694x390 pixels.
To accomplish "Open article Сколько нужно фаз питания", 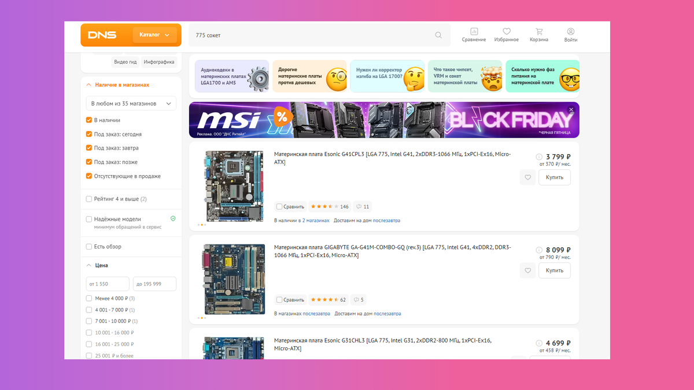I will [542, 76].
